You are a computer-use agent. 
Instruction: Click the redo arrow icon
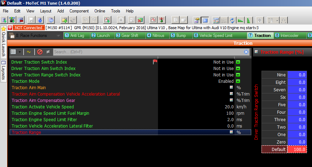tap(94, 20)
